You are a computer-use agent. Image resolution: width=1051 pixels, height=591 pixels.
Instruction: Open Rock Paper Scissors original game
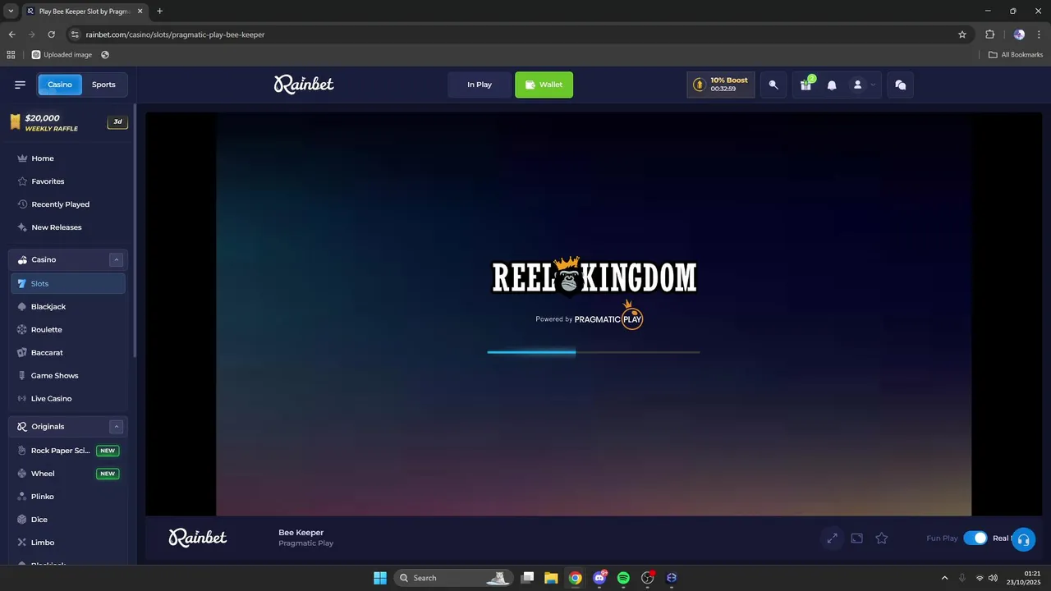click(68, 451)
